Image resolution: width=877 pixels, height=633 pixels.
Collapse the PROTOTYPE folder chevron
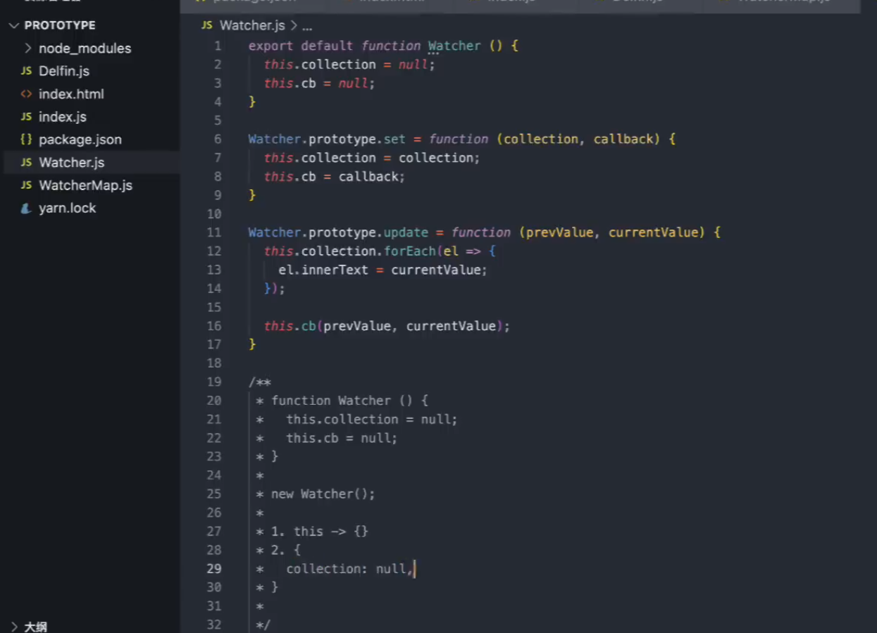click(13, 25)
